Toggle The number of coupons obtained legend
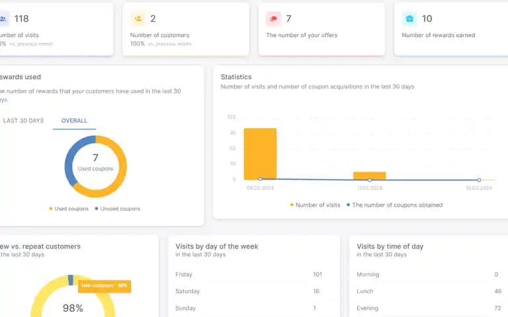The image size is (508, 317). tap(395, 205)
